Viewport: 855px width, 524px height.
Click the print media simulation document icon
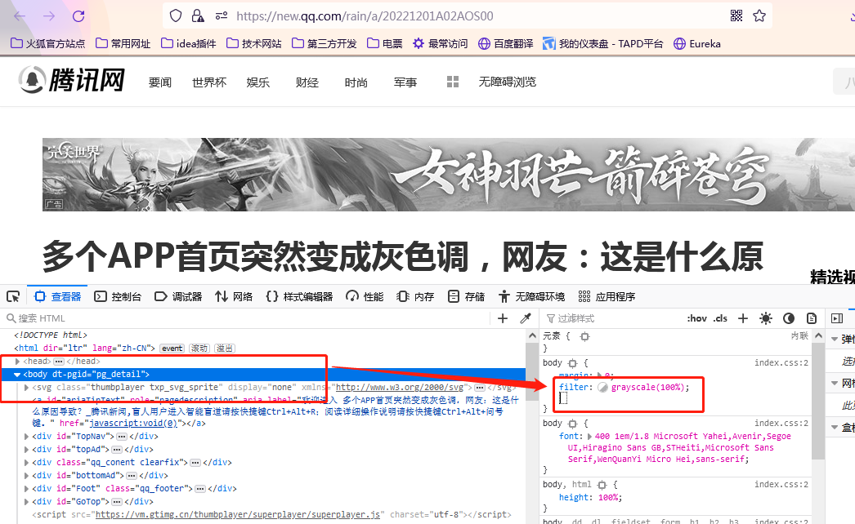coord(812,318)
